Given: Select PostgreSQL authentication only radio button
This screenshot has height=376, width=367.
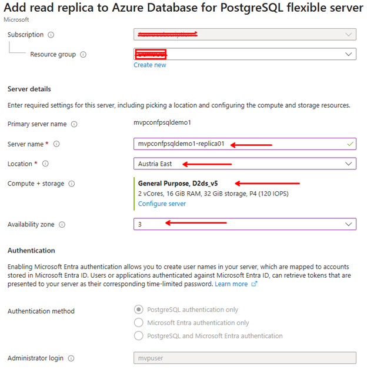Looking at the screenshot, I should (139, 310).
